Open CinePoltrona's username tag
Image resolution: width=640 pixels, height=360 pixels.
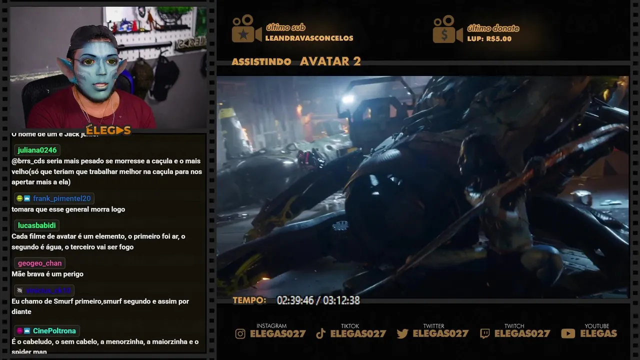54,331
